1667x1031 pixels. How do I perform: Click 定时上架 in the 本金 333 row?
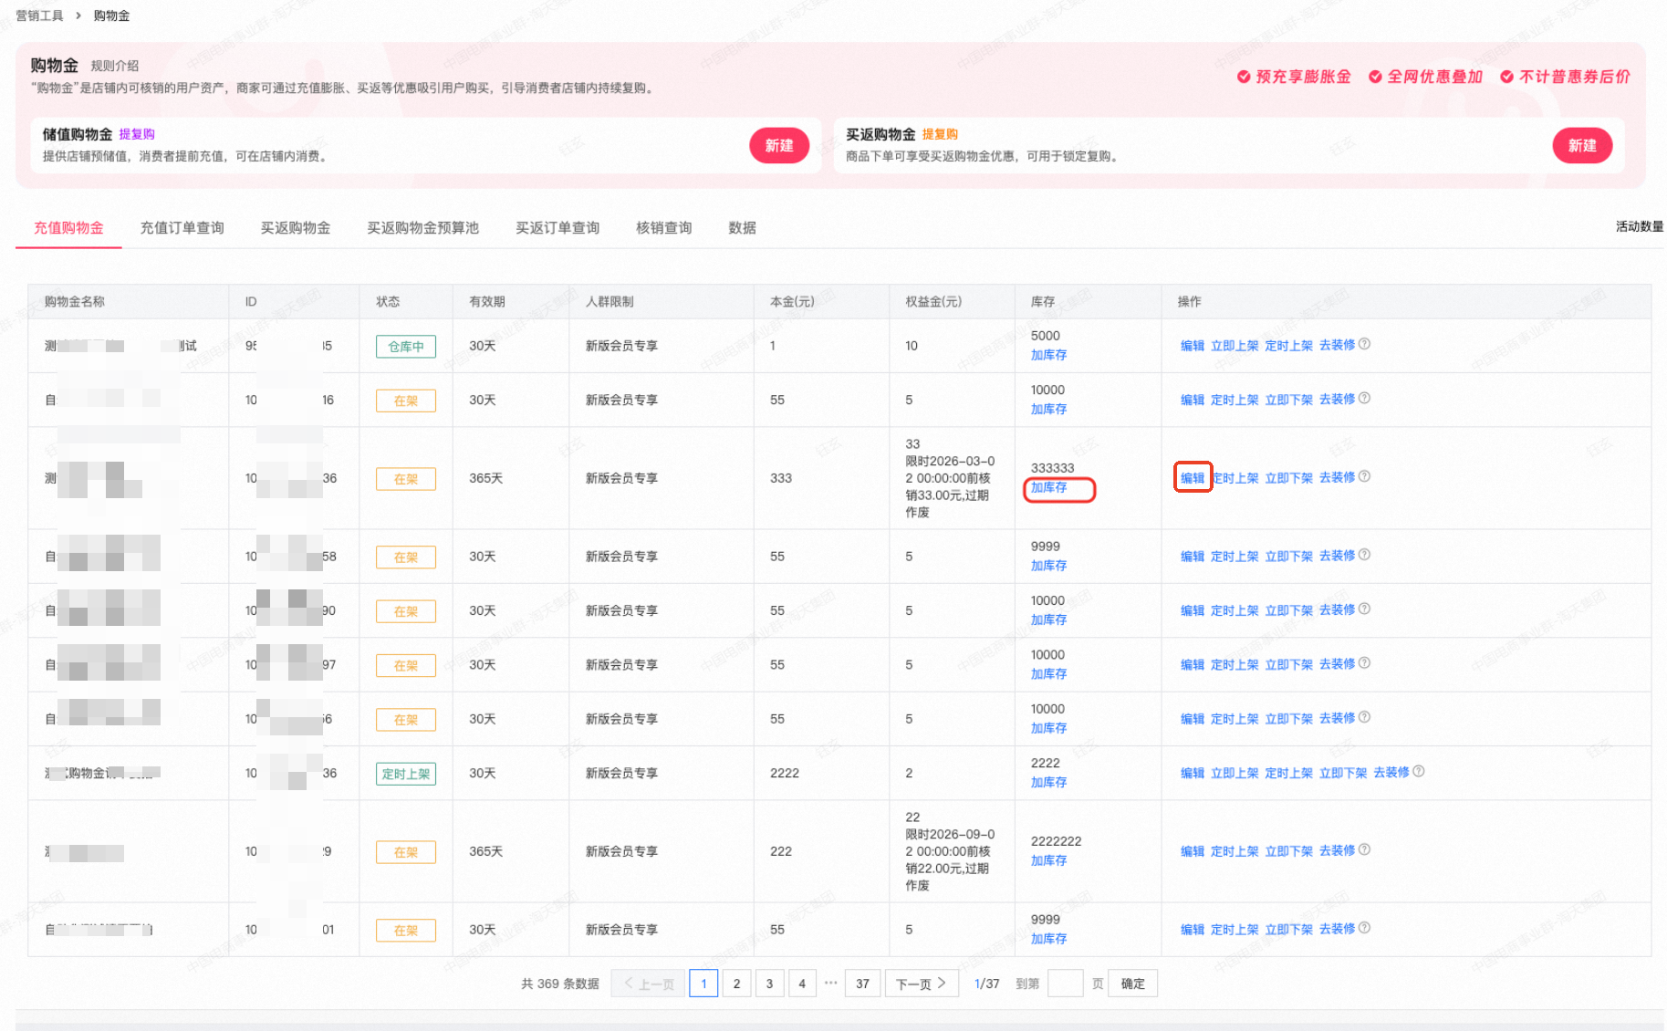pos(1235,478)
